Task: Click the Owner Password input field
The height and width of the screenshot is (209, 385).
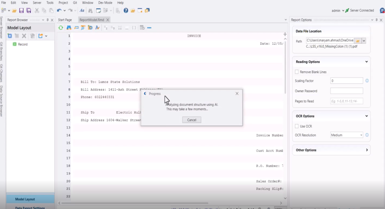Action: click(346, 91)
